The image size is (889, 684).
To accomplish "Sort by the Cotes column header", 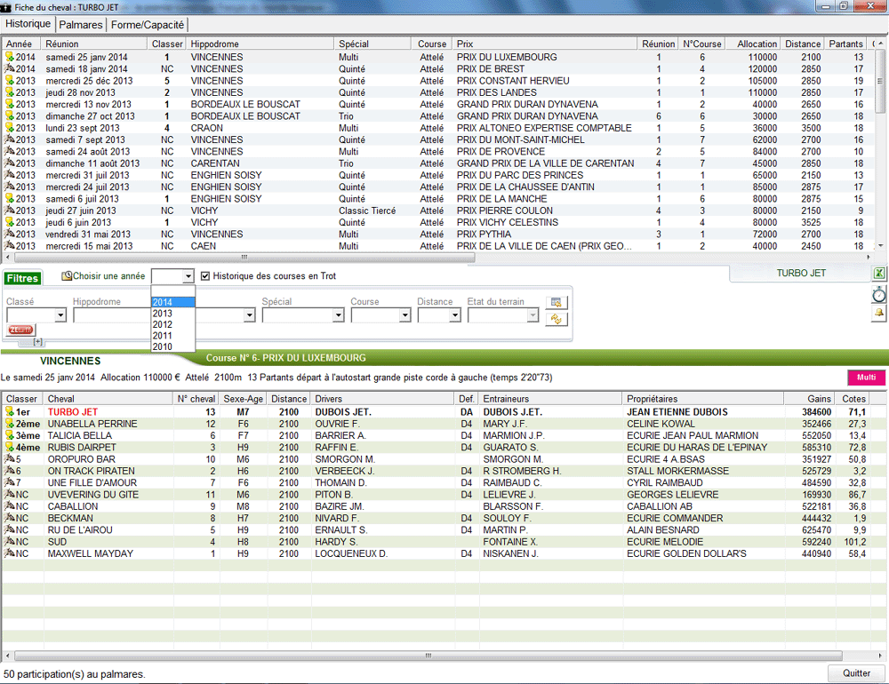I will (853, 399).
